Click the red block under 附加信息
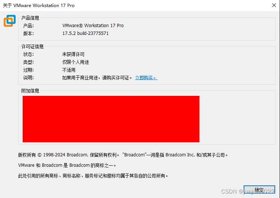 [111, 119]
